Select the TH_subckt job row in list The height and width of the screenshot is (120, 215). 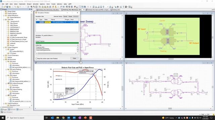57,22
